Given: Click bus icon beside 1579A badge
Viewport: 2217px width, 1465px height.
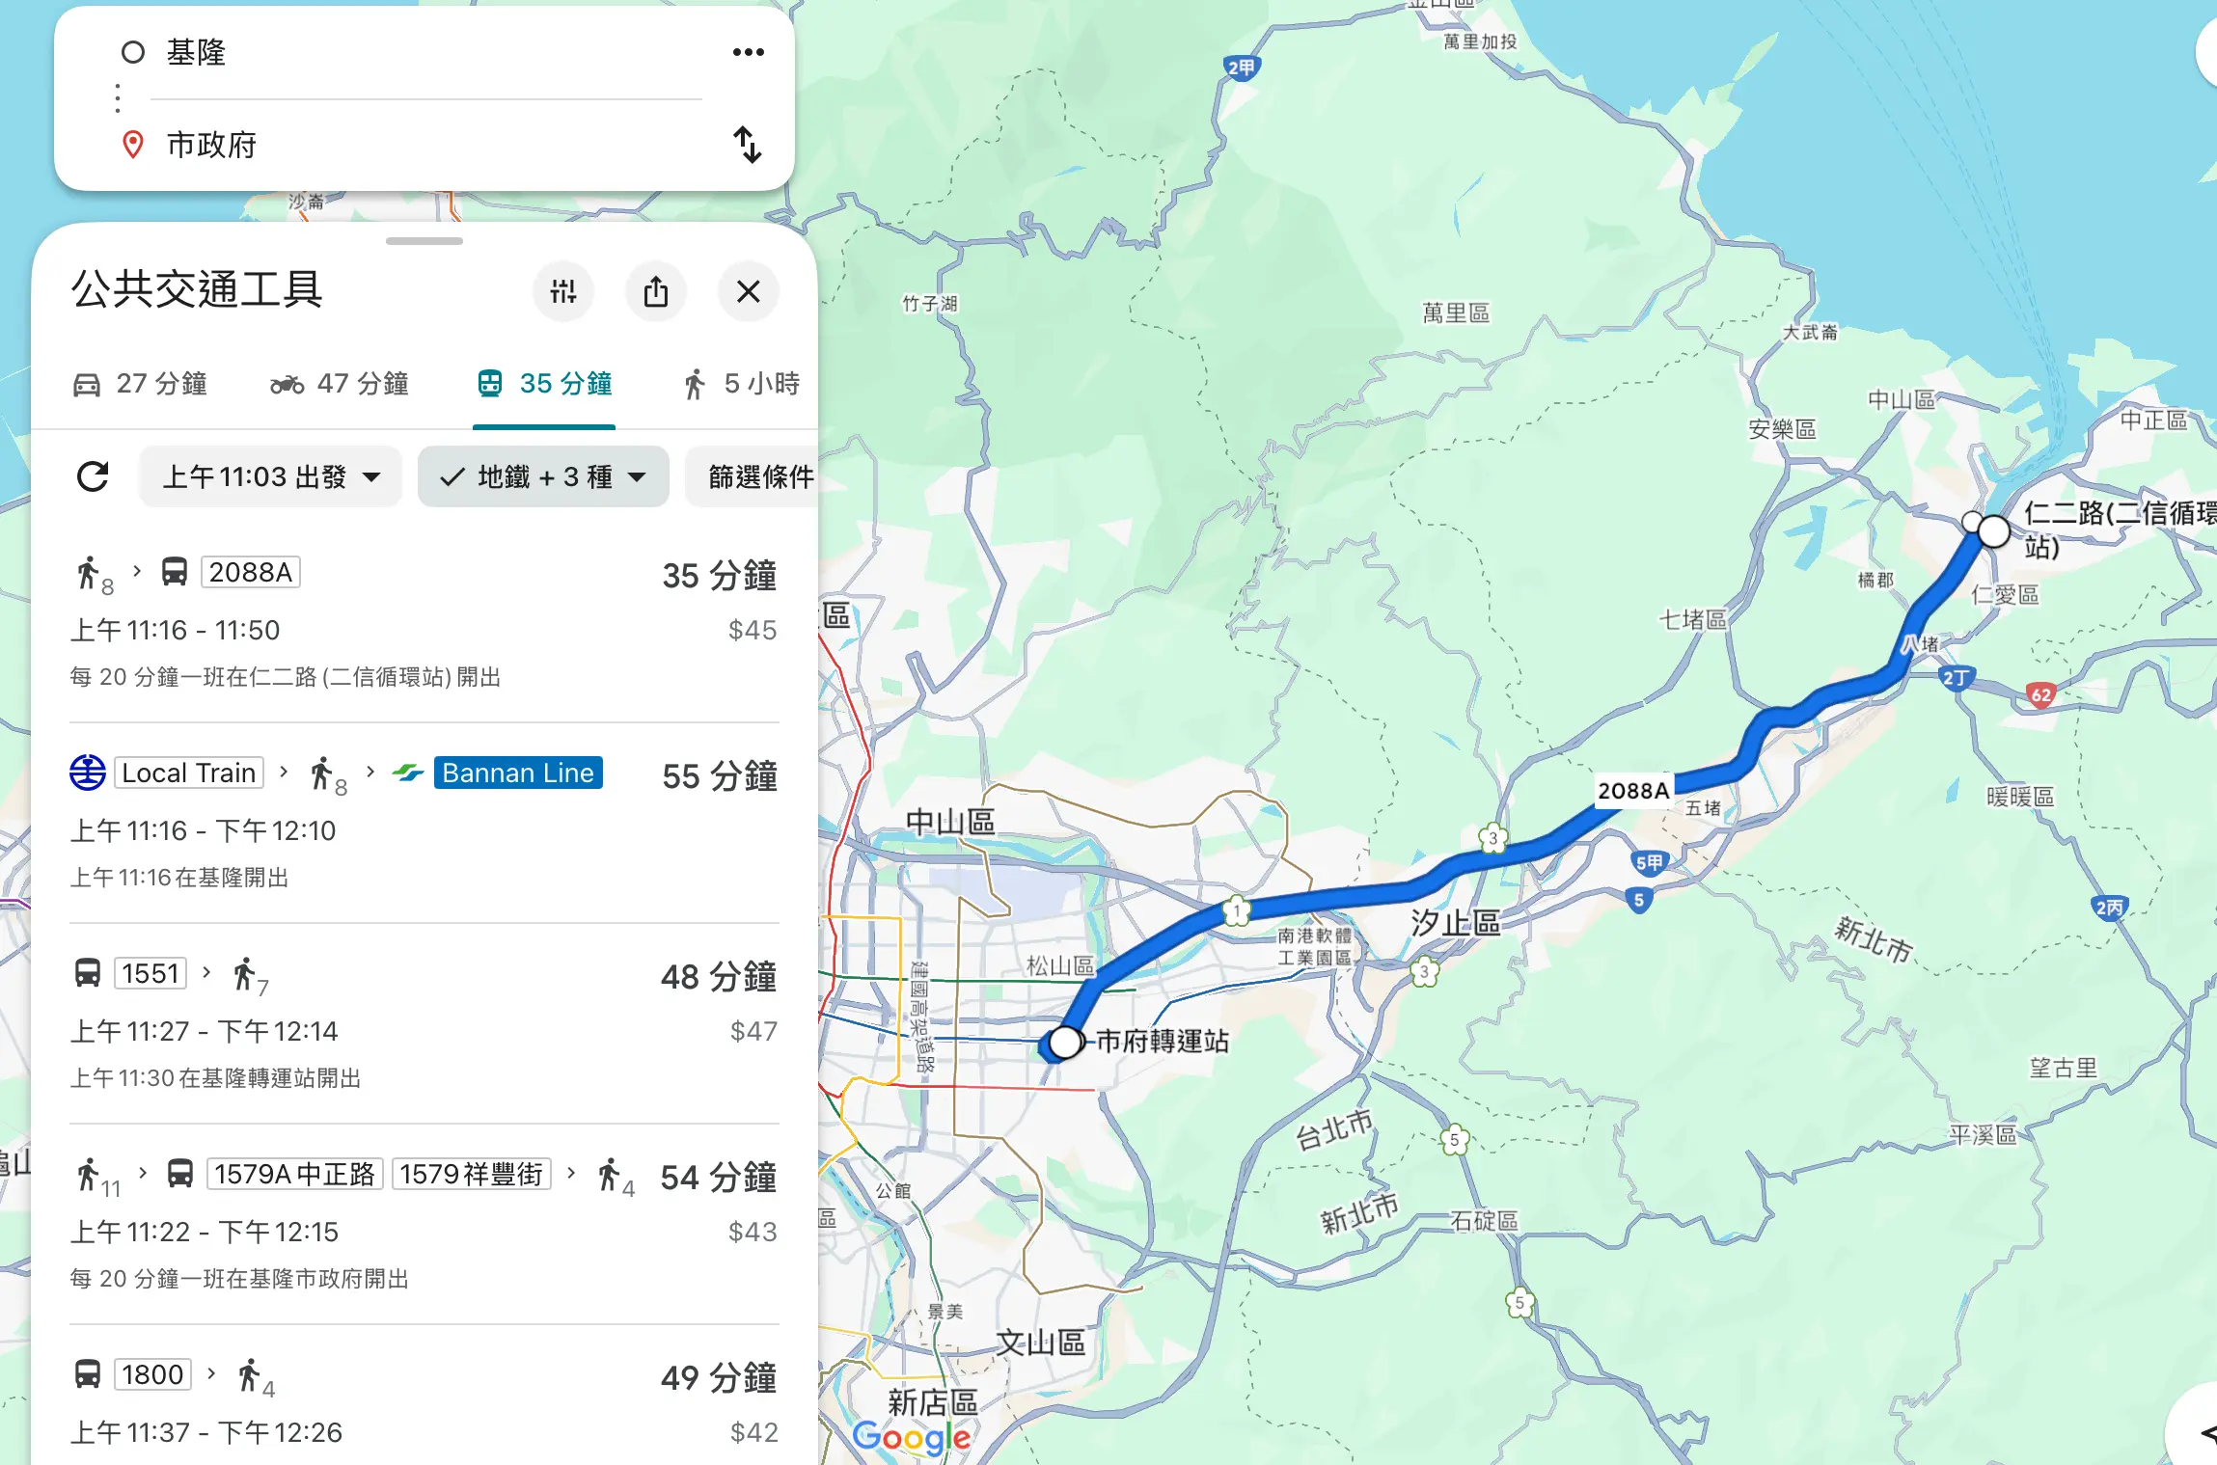Looking at the screenshot, I should pyautogui.click(x=180, y=1174).
